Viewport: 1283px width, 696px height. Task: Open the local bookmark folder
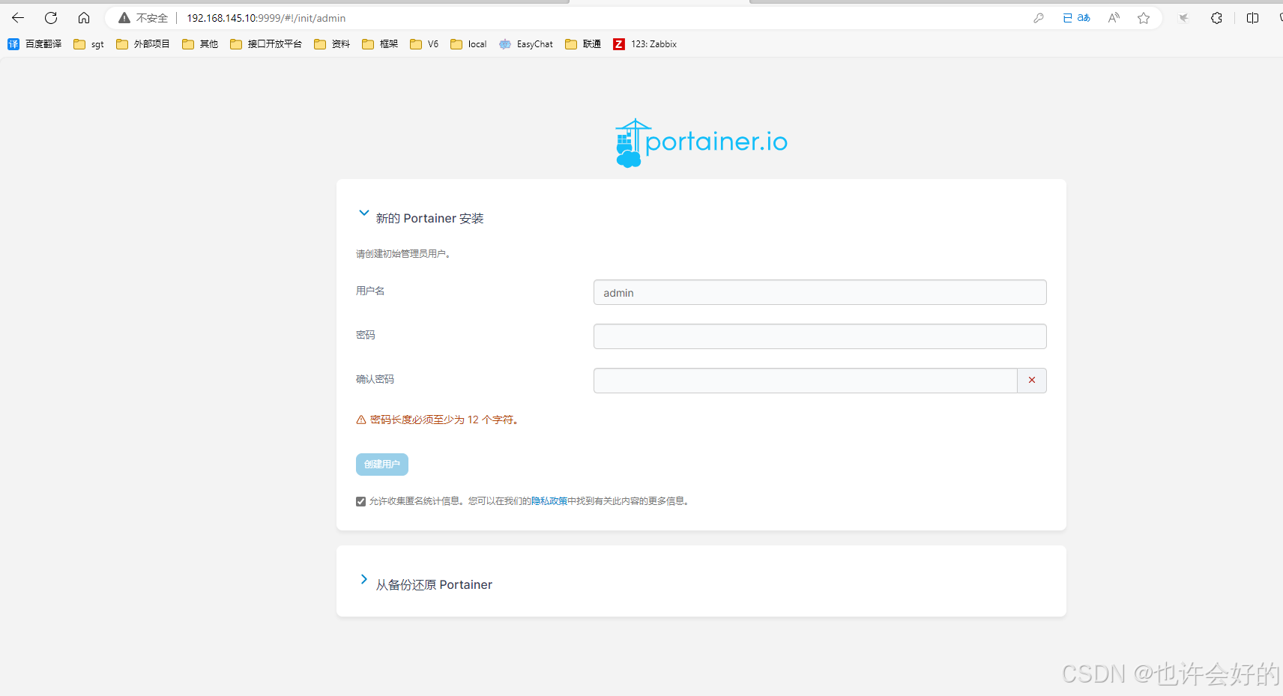468,44
